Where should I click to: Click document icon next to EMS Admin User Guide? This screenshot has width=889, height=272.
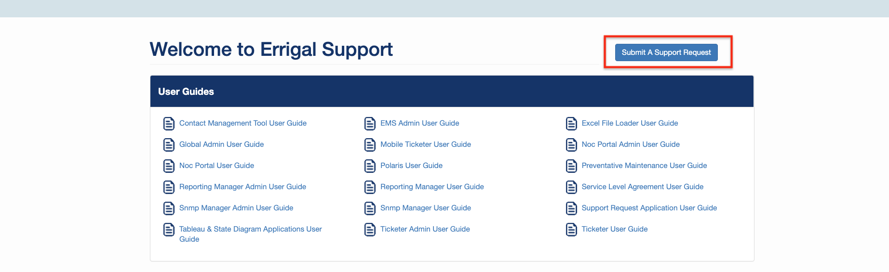pyautogui.click(x=370, y=124)
